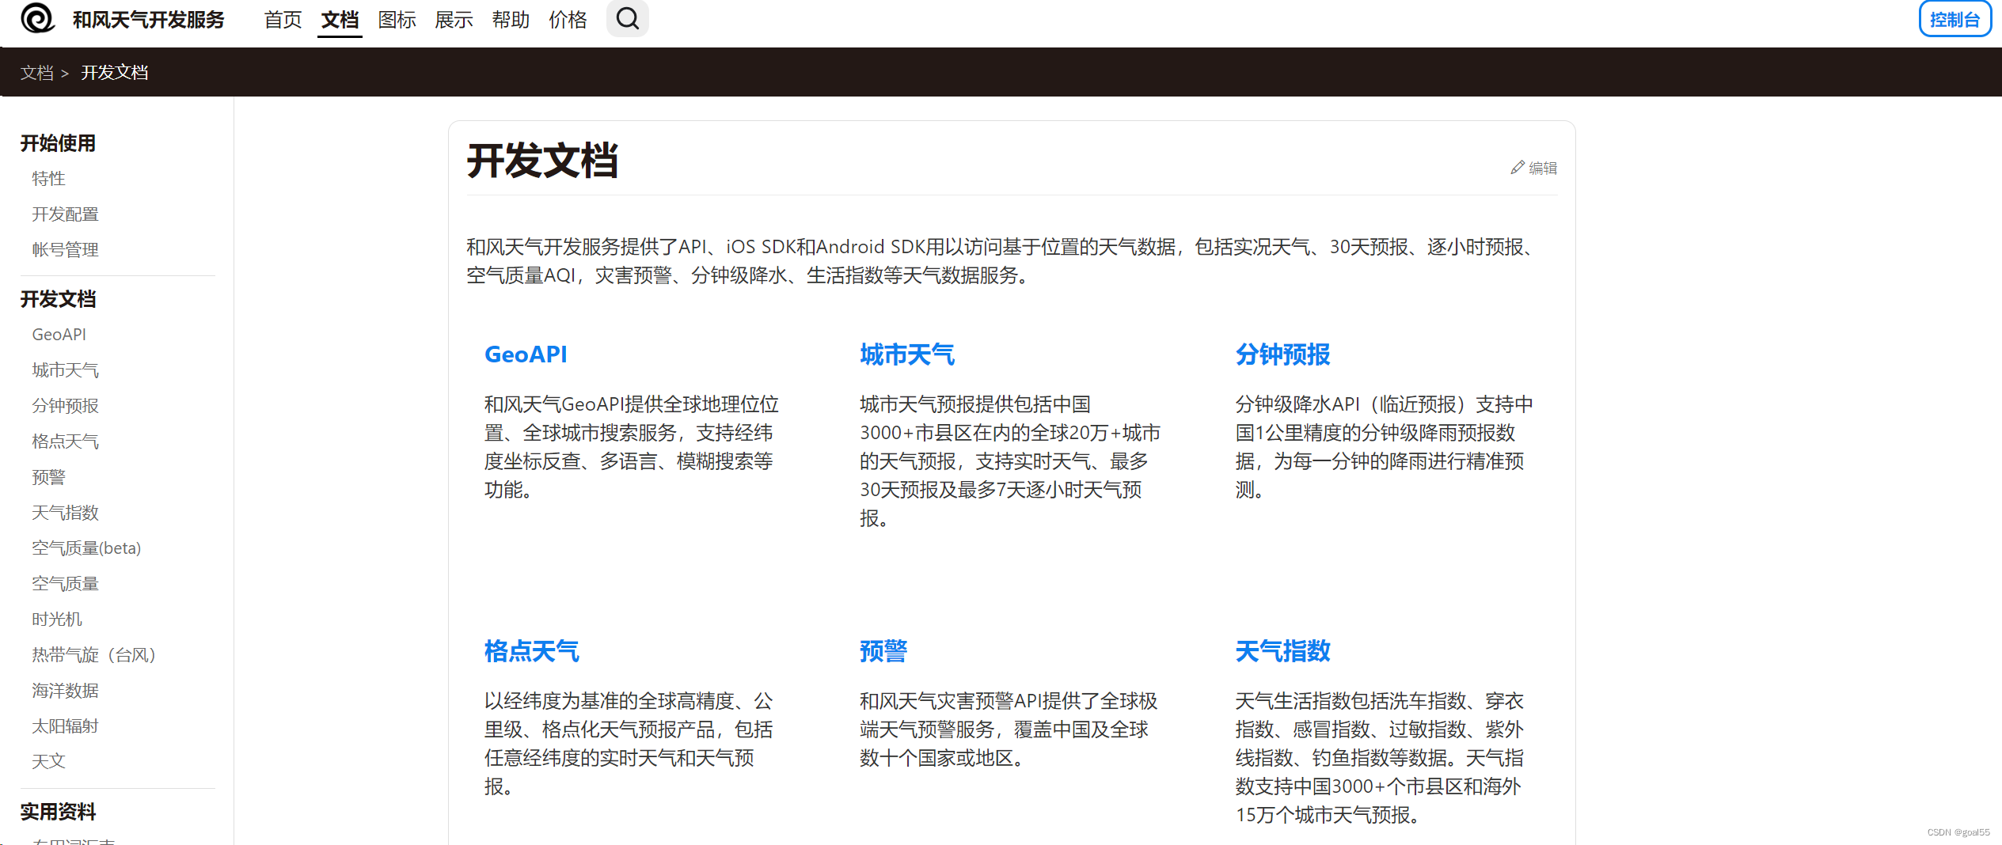Open the 帮助 menu item
The height and width of the screenshot is (845, 2002).
(511, 20)
